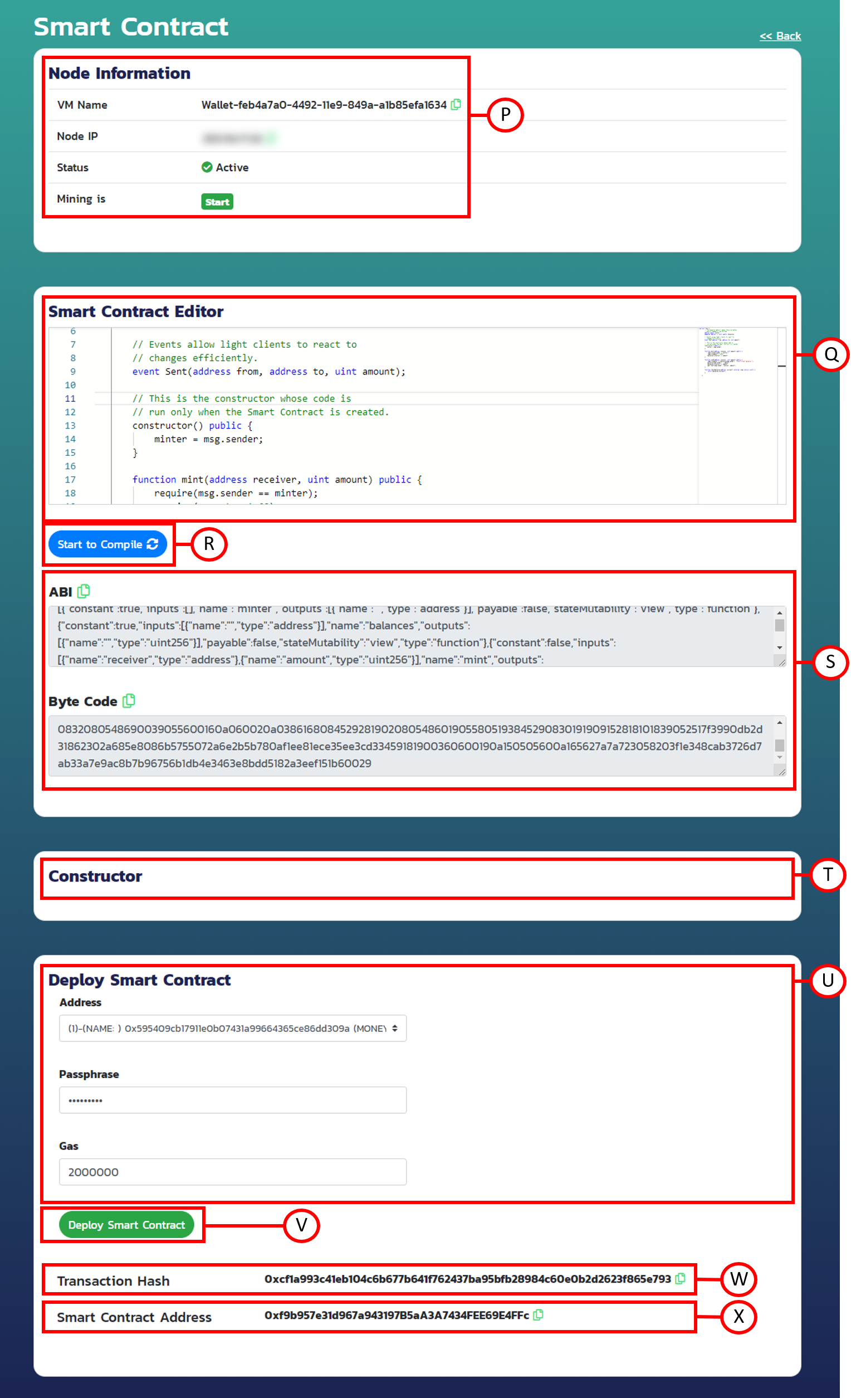Image resolution: width=851 pixels, height=1398 pixels.
Task: Copy the Byte Code to clipboard
Action: point(129,701)
